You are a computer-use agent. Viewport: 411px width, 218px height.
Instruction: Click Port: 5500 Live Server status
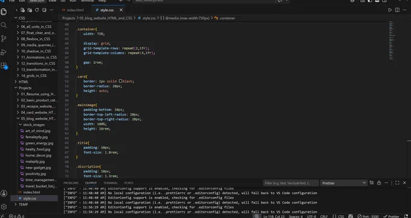tap(368, 216)
